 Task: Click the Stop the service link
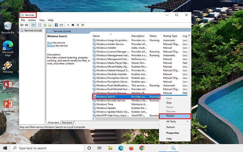tap(50, 43)
